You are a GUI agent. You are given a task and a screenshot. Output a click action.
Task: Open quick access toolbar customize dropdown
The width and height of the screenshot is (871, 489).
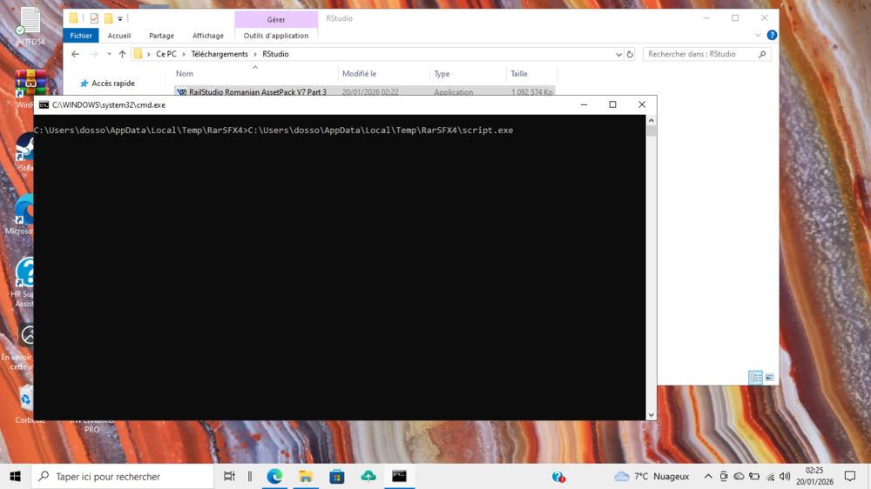(120, 19)
